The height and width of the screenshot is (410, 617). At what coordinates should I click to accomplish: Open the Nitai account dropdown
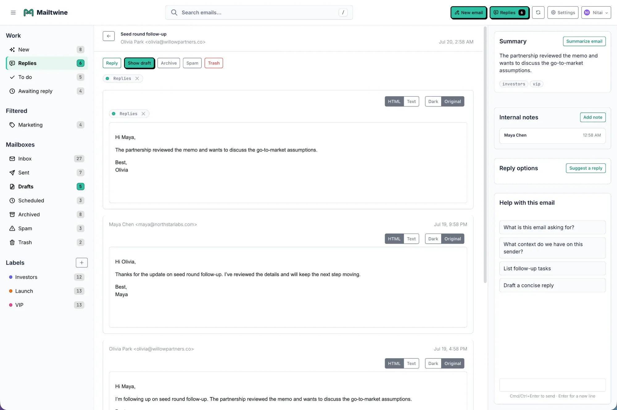tap(596, 13)
